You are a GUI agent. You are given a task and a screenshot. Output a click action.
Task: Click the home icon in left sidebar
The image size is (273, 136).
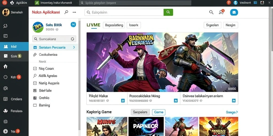click(x=6, y=66)
